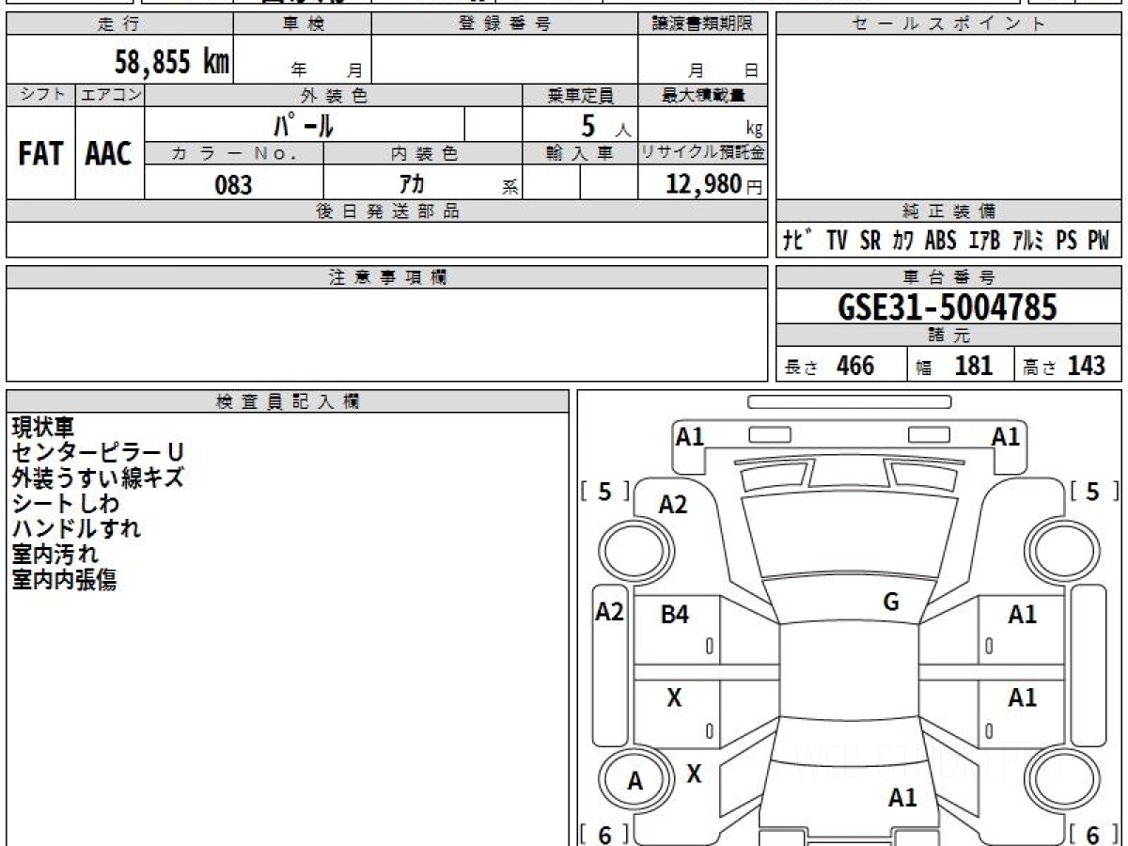Click the 登録番号 header cell
Viewport: 1128px width, 846px height.
[505, 24]
